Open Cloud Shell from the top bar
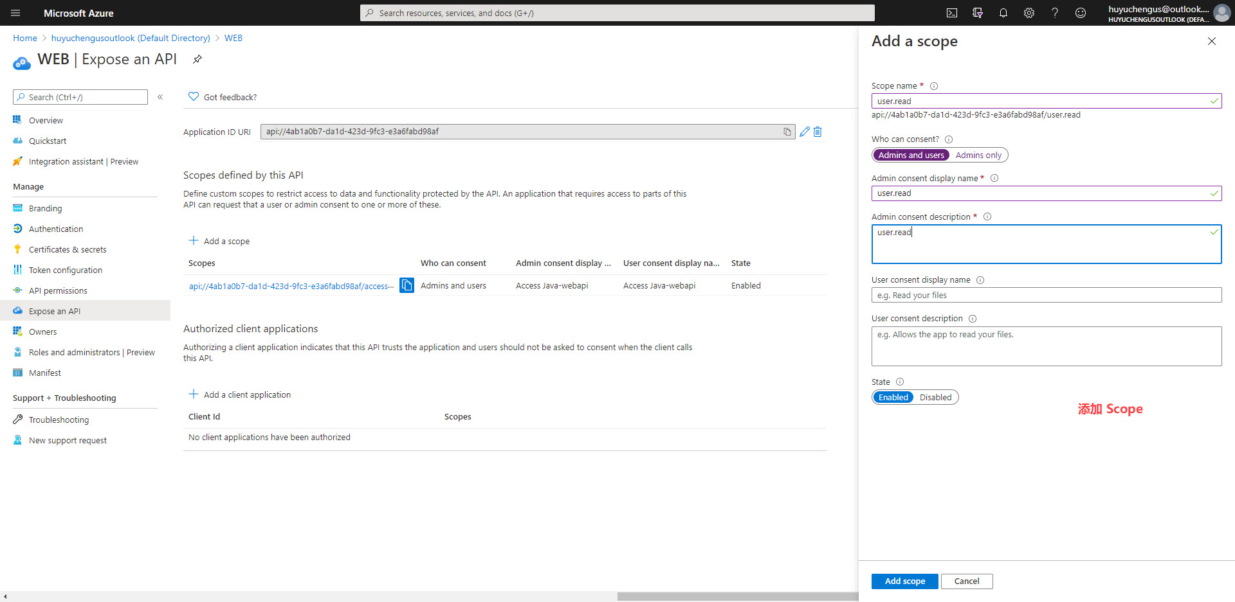Image resolution: width=1235 pixels, height=602 pixels. [x=952, y=13]
